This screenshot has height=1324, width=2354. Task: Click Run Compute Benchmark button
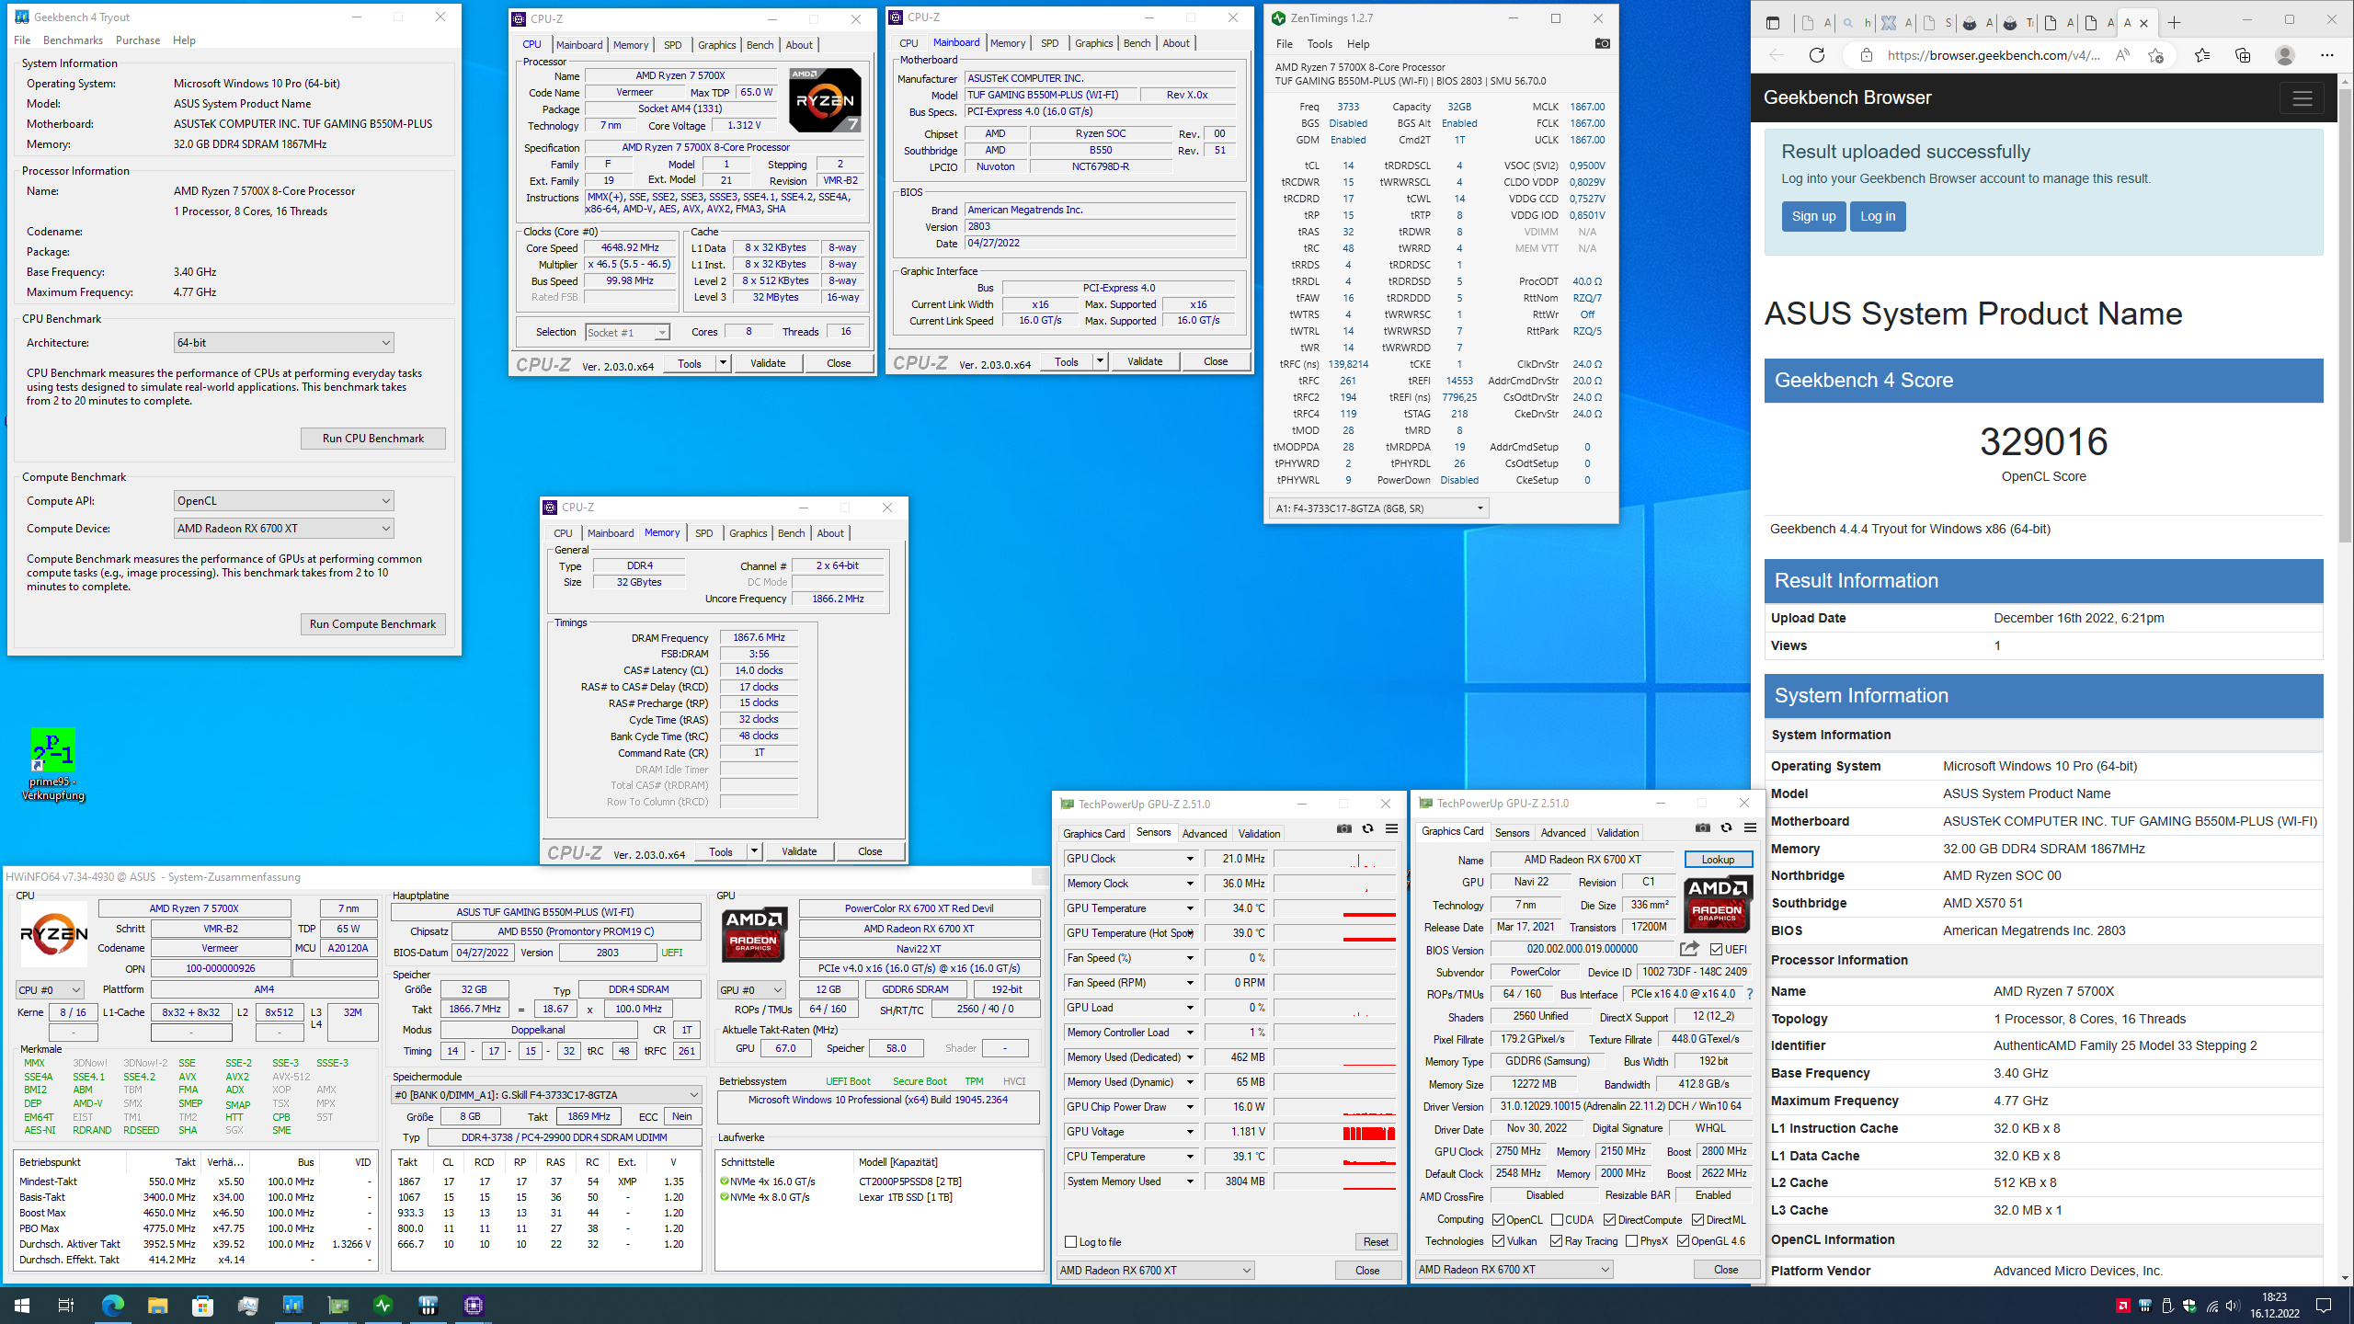[372, 623]
